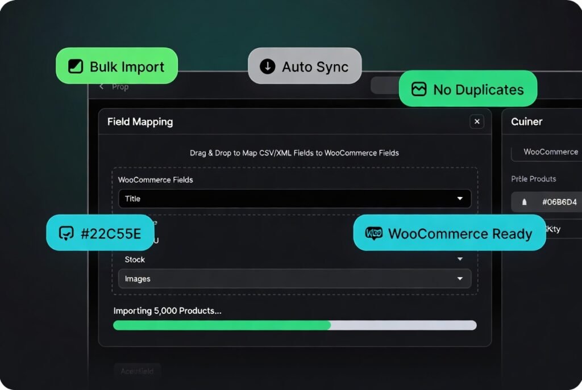Click the Drag & Drop instruction text

click(x=294, y=153)
